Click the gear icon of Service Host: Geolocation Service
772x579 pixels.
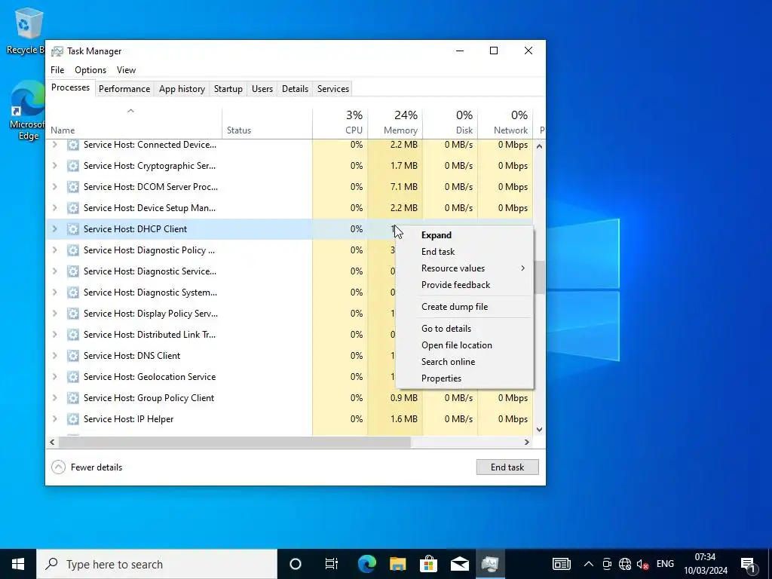tap(73, 377)
